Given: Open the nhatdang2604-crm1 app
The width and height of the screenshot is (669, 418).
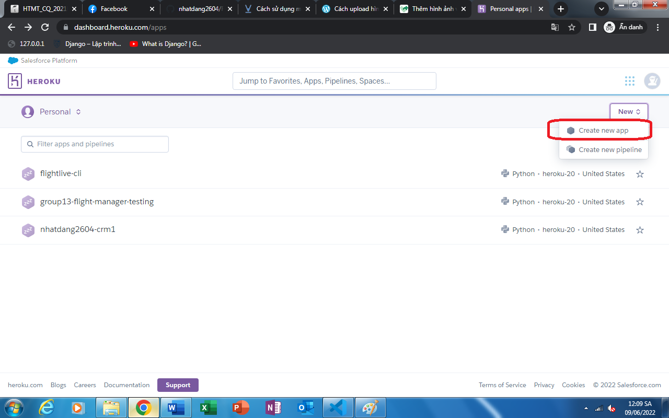Looking at the screenshot, I should coord(78,229).
